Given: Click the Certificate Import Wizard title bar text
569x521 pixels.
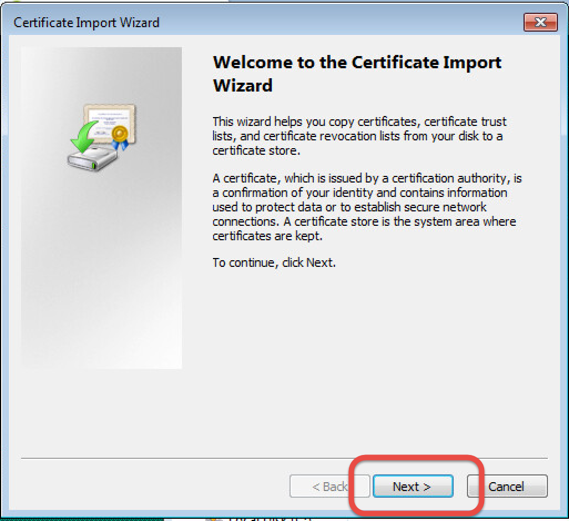Looking at the screenshot, I should [x=86, y=23].
